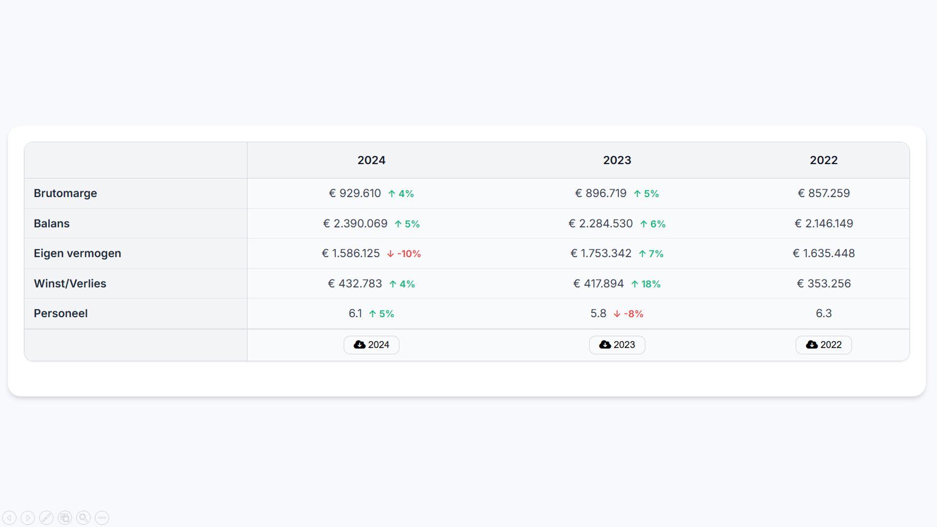Click the Balans row label

(x=51, y=223)
